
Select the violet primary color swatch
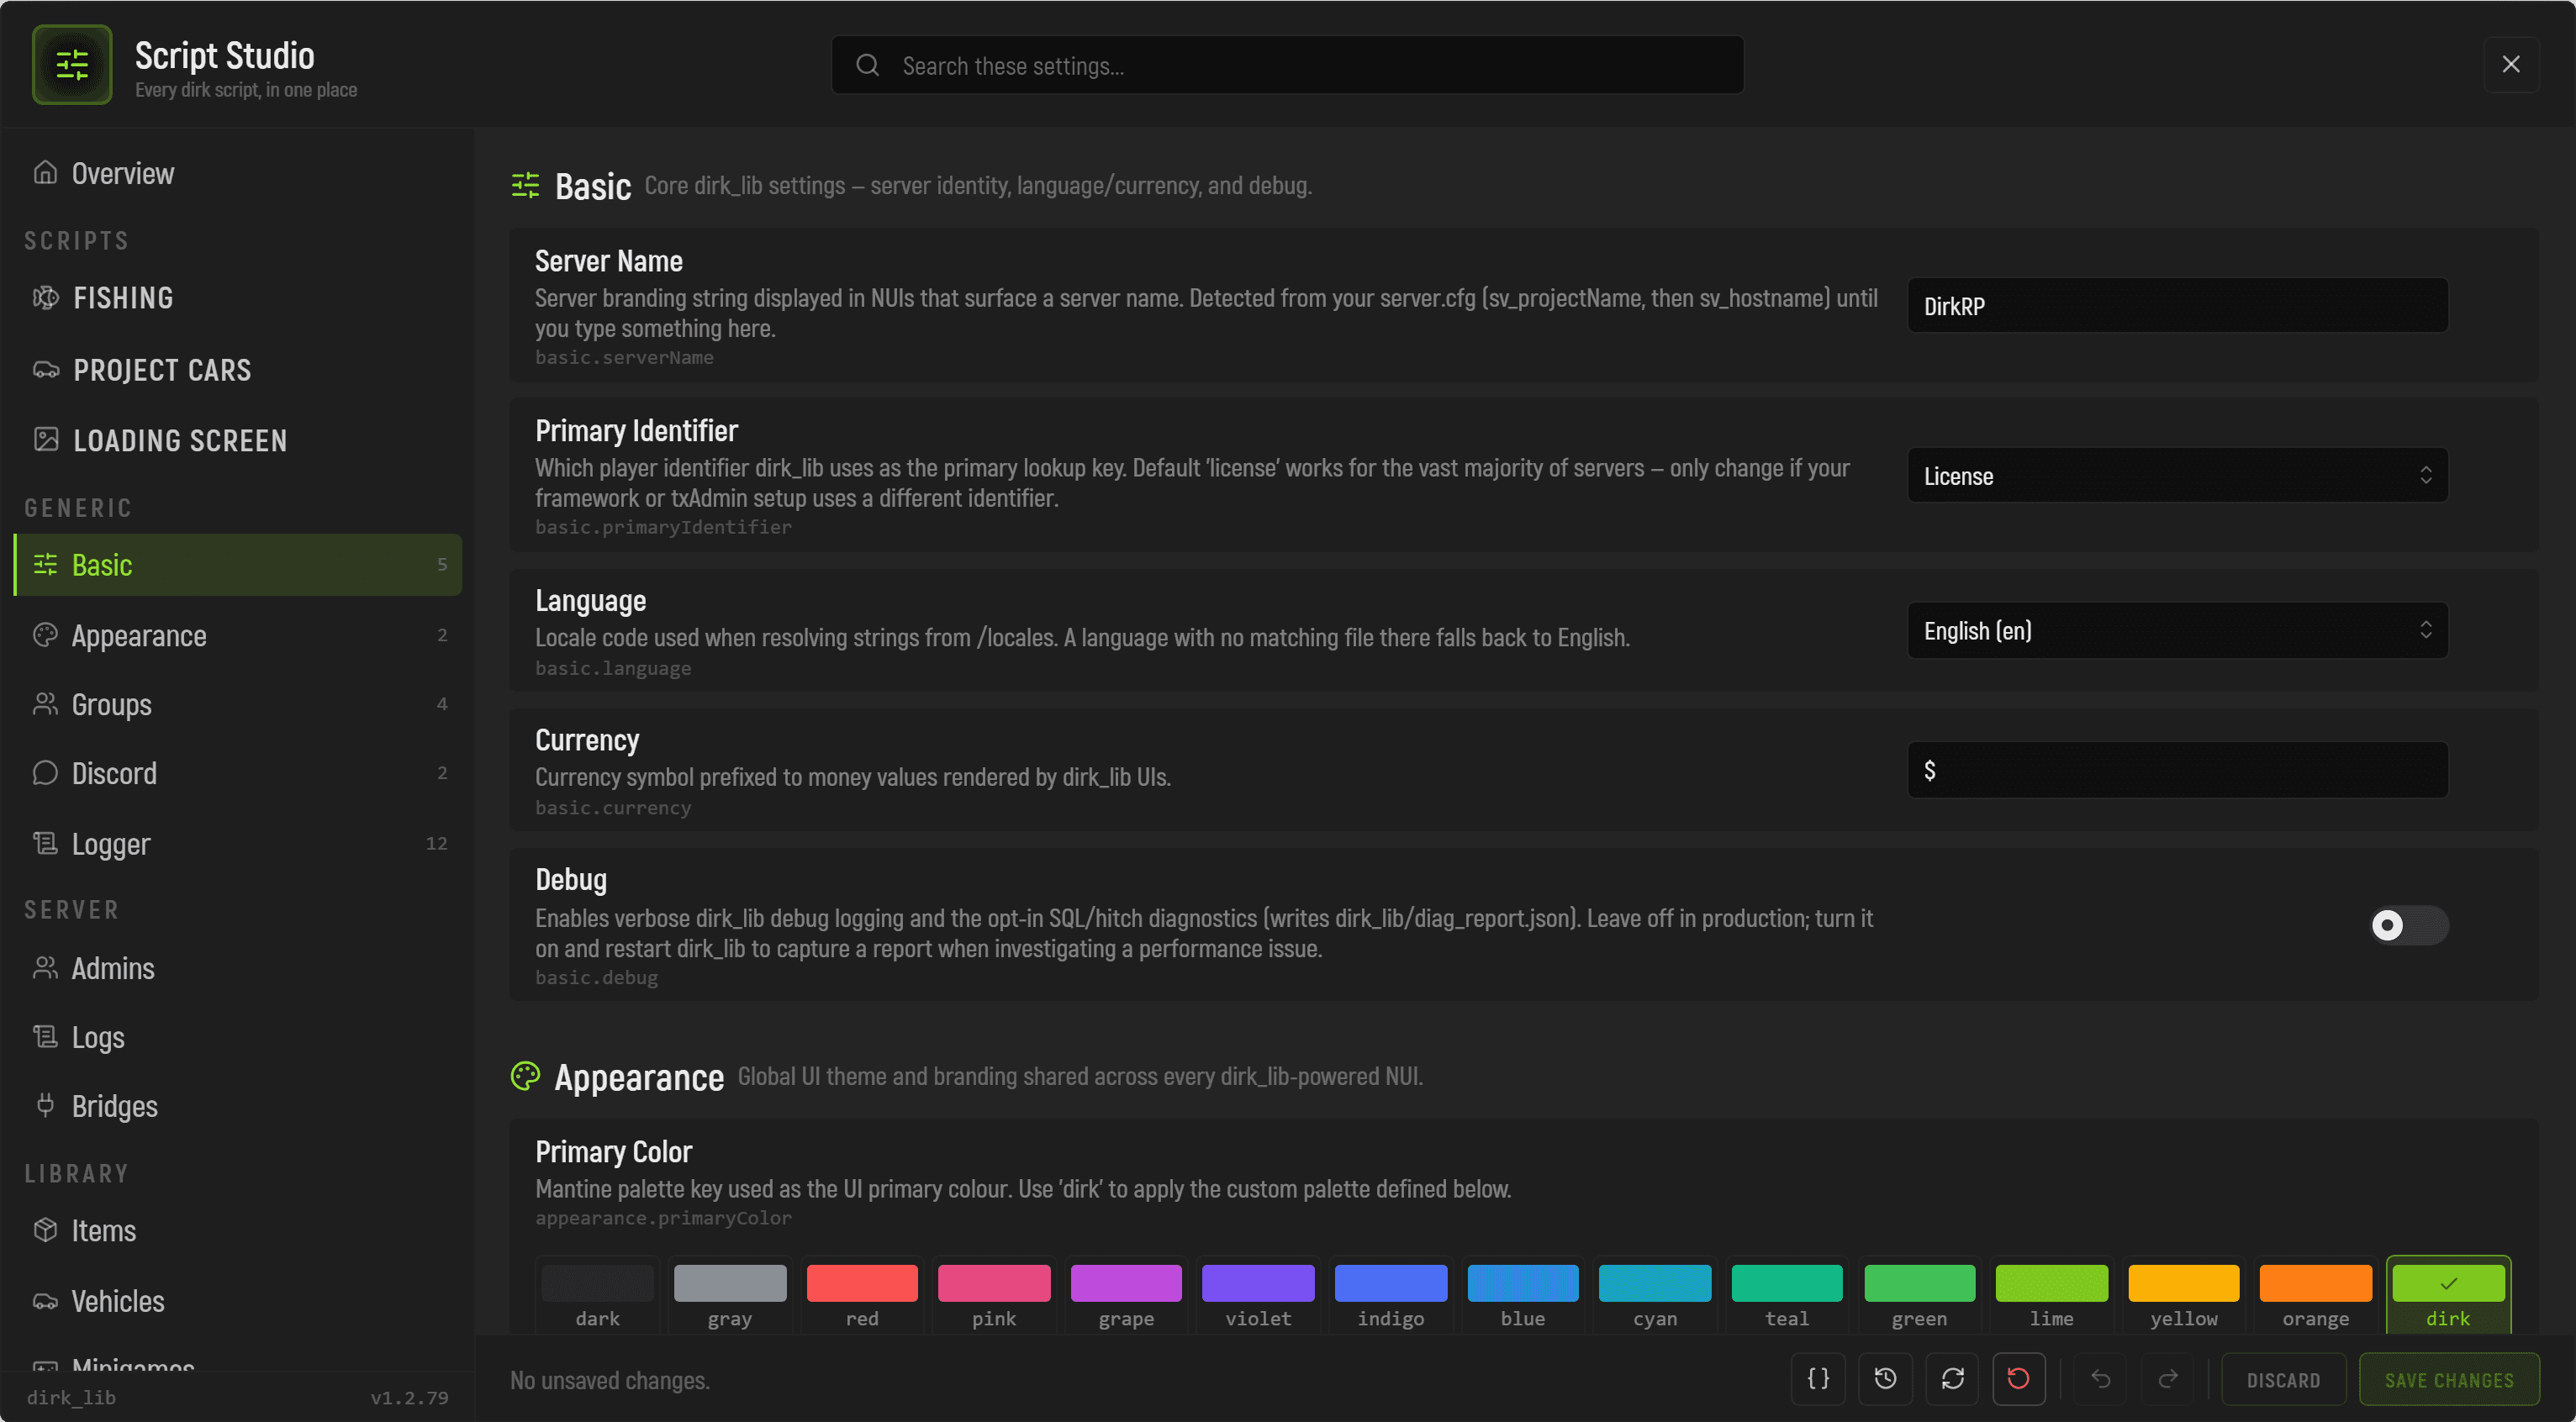pos(1258,1296)
